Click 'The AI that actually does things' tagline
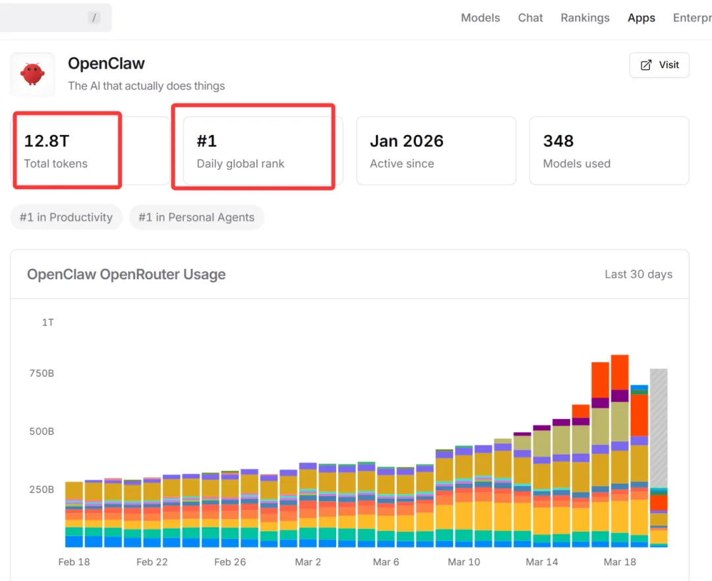This screenshot has width=712, height=581. [x=146, y=86]
